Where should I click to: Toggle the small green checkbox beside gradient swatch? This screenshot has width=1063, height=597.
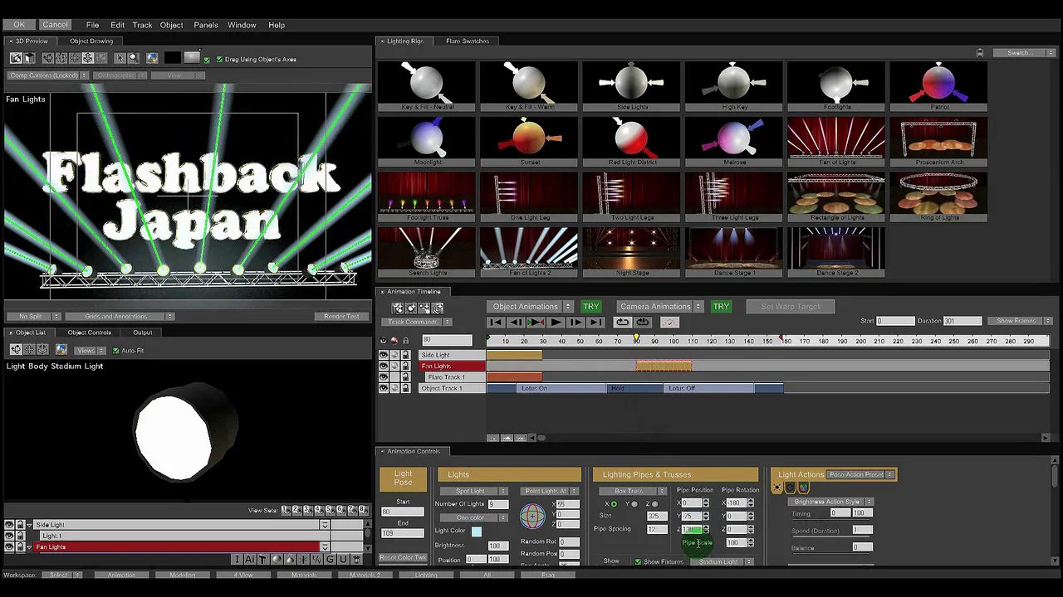[207, 60]
